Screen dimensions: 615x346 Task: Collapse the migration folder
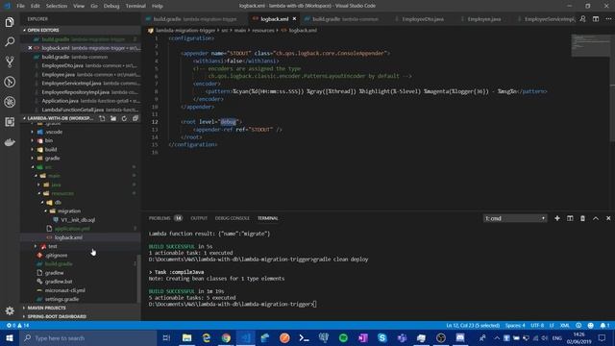68,211
